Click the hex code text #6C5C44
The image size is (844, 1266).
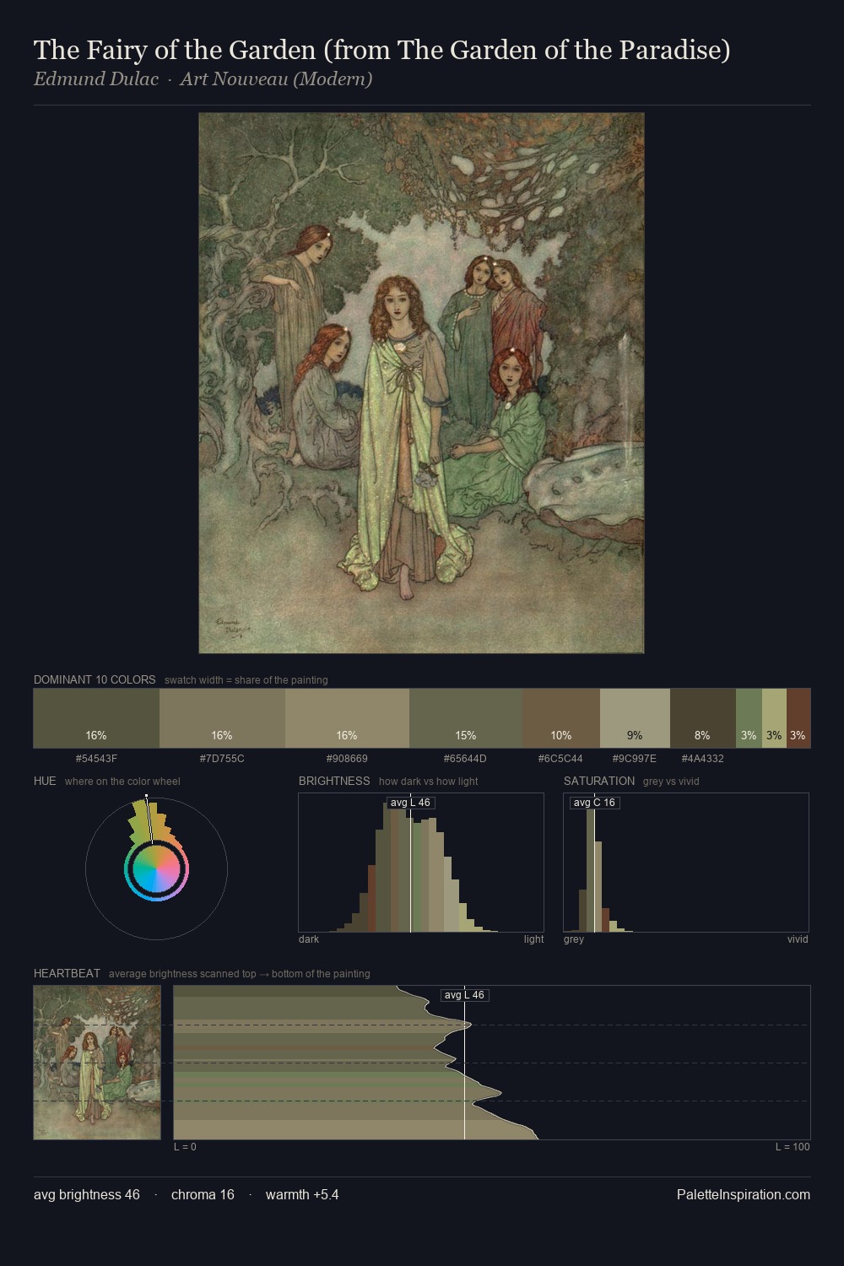(560, 759)
